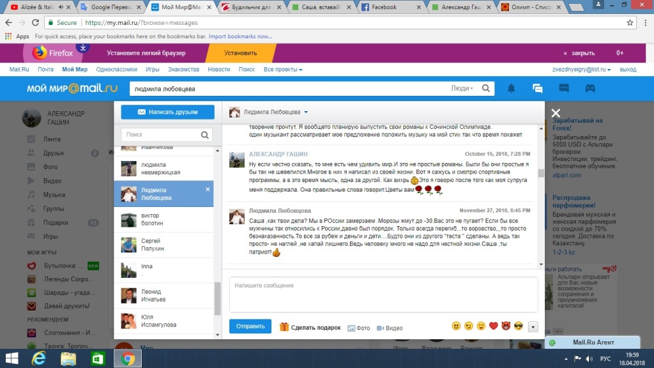The image size is (654, 368).
Task: Open Игры in top navigation
Action: point(152,69)
